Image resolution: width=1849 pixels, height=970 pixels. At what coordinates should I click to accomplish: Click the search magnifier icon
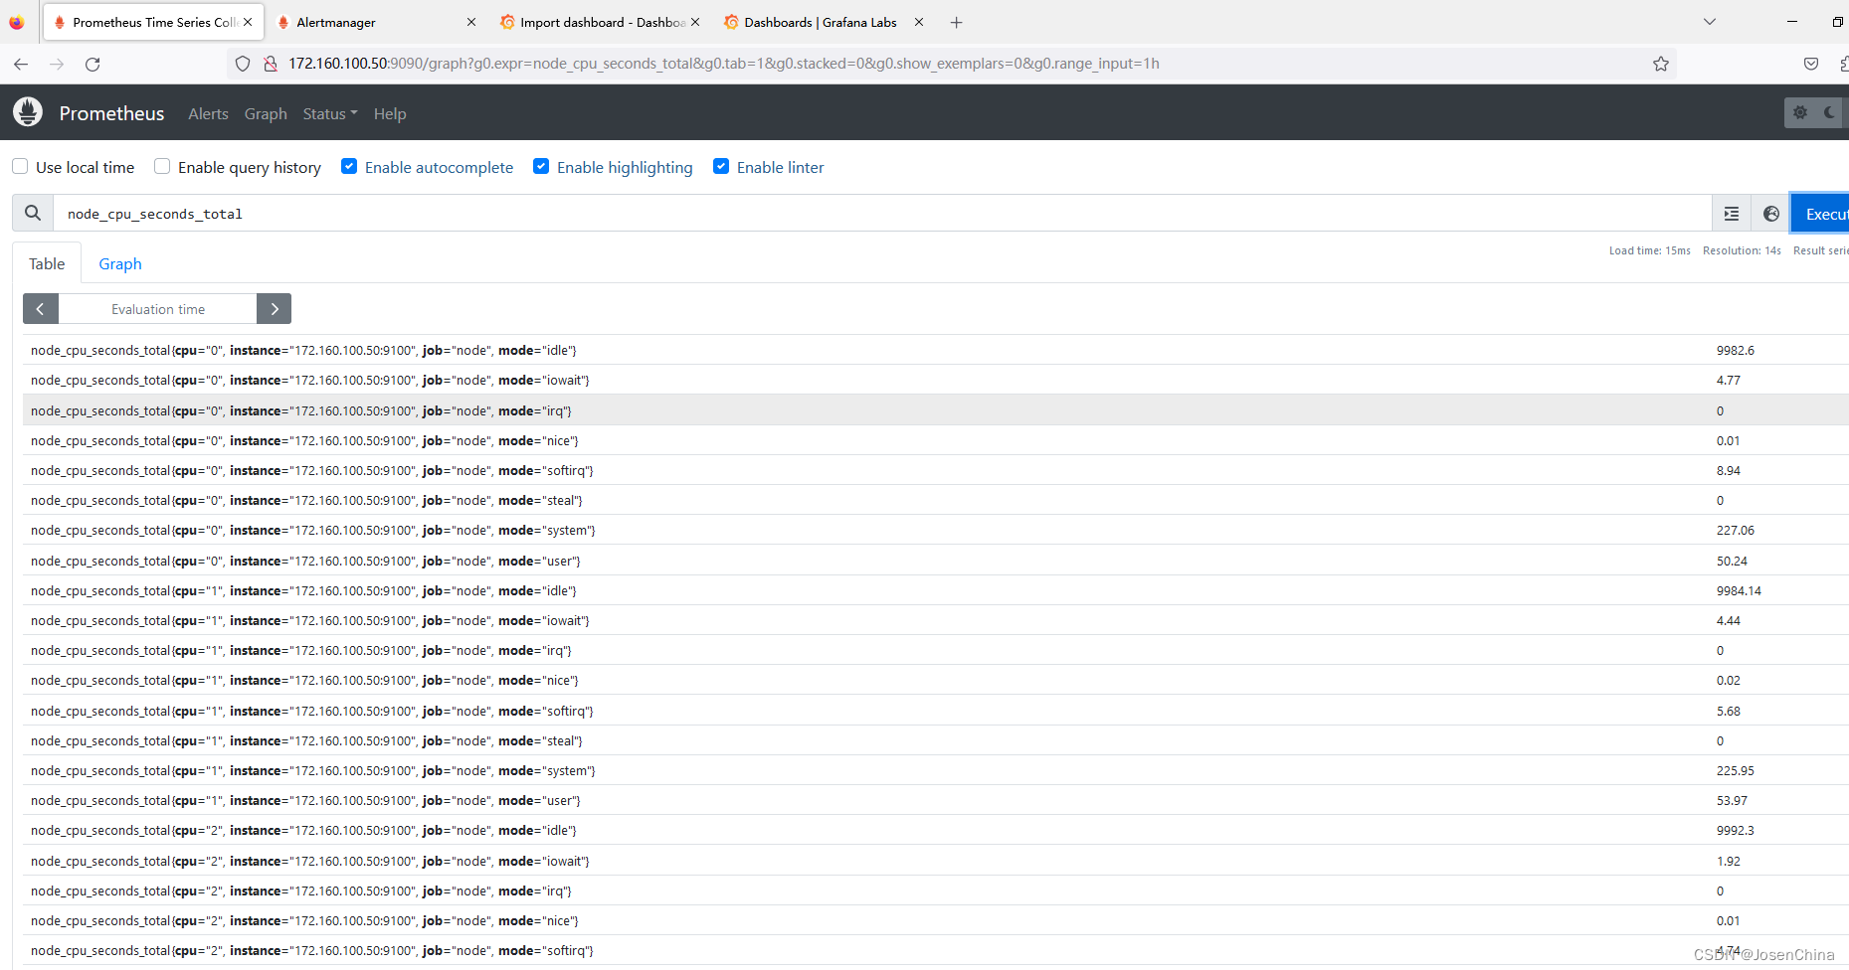[x=33, y=213]
